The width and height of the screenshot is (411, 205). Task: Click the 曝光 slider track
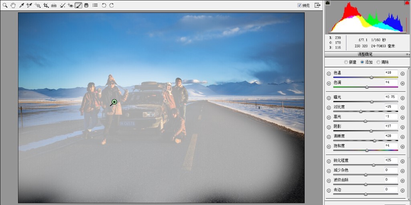click(x=365, y=102)
